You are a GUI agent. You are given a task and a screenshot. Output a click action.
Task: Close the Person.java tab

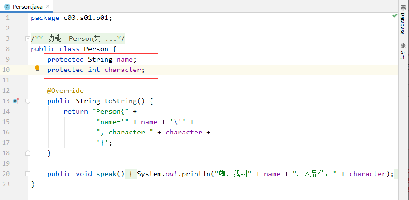pyautogui.click(x=47, y=7)
